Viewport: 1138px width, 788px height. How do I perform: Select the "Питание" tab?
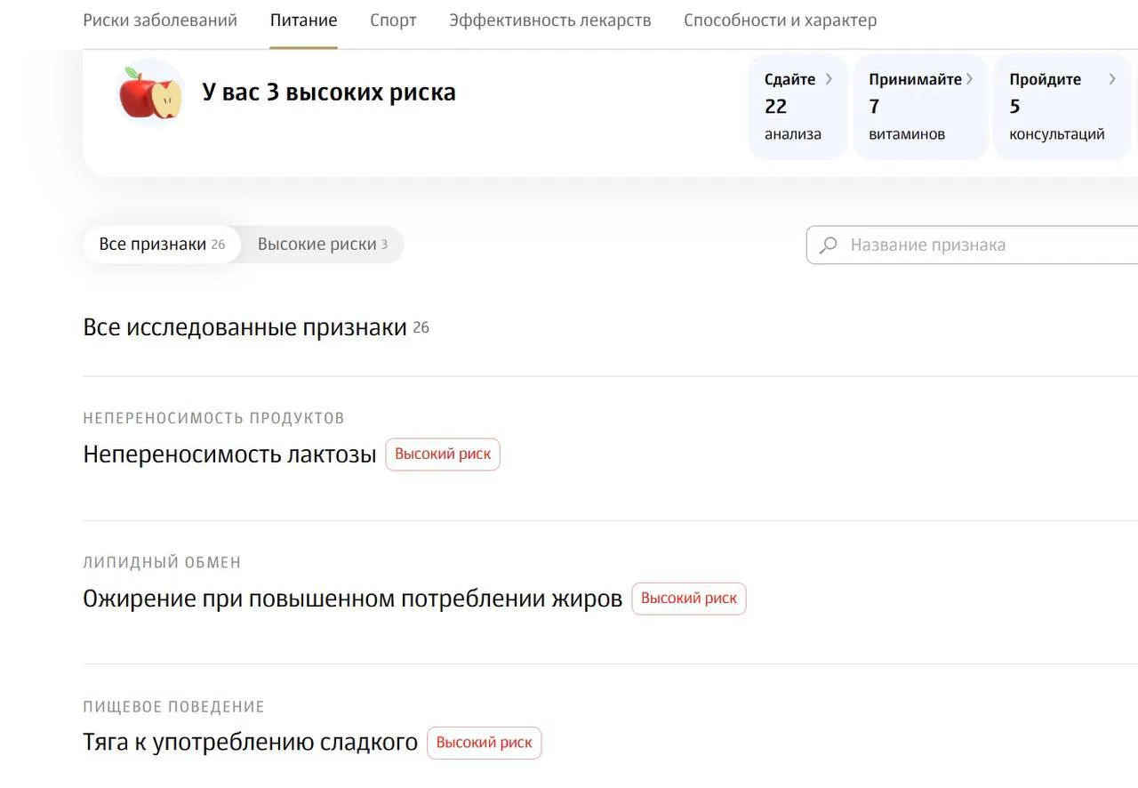[304, 20]
